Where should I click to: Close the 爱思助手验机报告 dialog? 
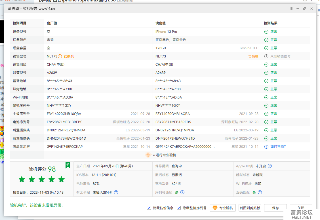[311, 8]
